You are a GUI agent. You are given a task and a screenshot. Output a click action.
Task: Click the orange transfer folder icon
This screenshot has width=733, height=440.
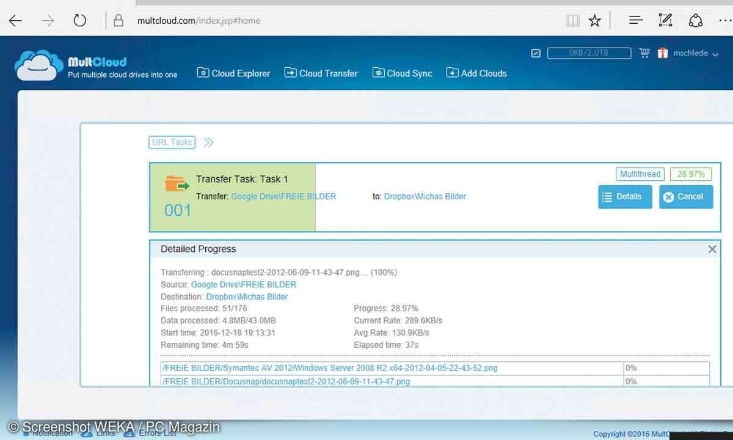pyautogui.click(x=177, y=183)
